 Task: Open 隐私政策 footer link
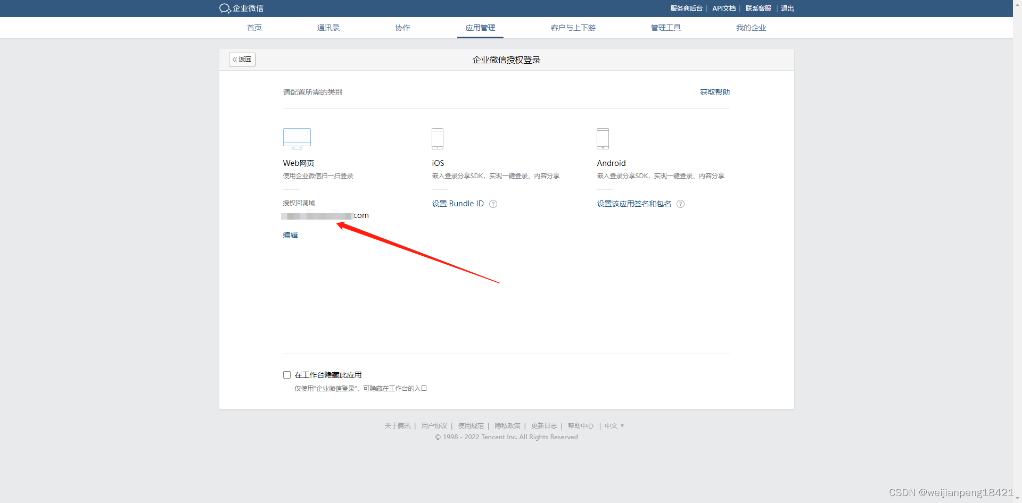507,426
